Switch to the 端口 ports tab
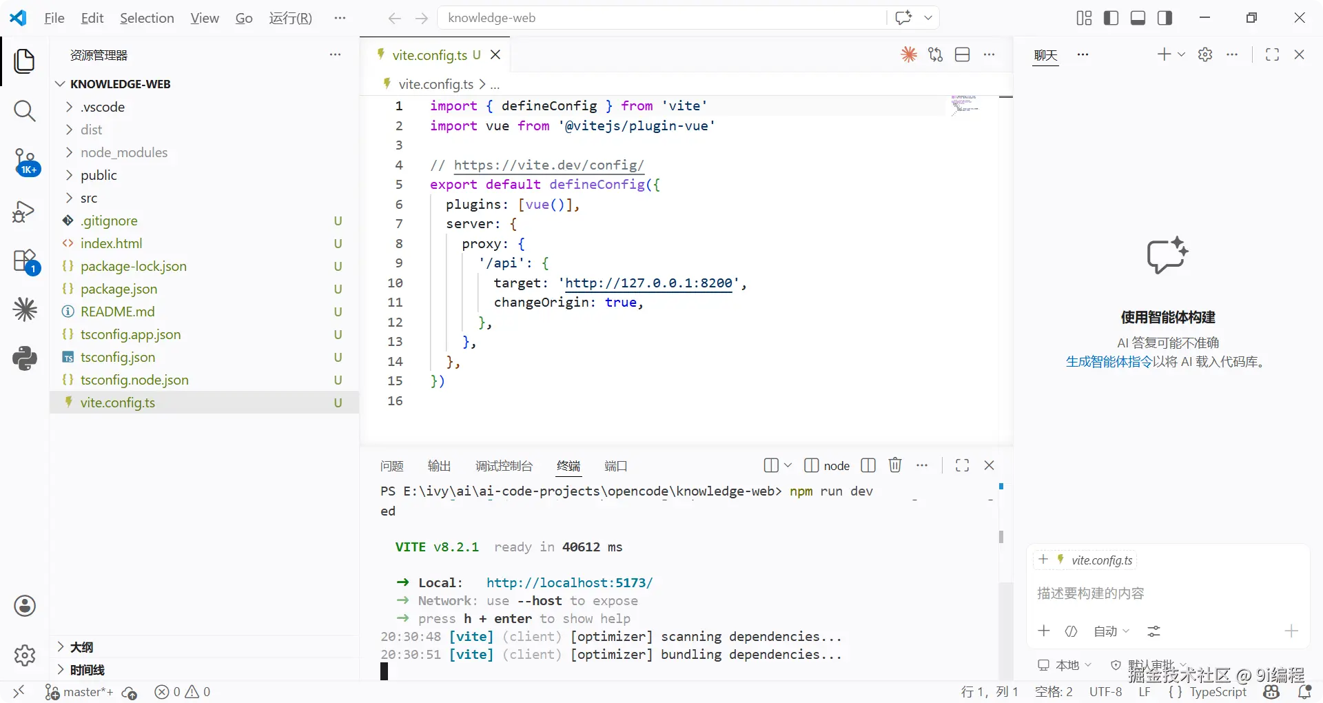Screen dimensions: 1323x703 coord(615,466)
